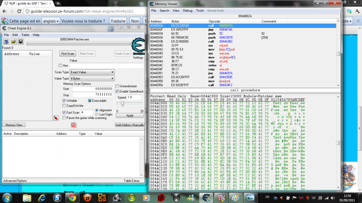Toggle the Fast Scan checkbox
Screen dimensions: 362x203
[64, 112]
